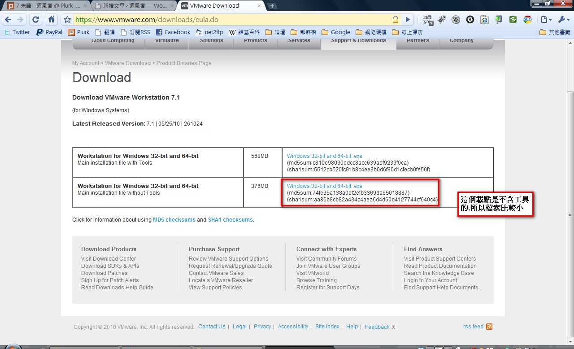Screen dimensions: 574x349
Task: Open the Products navigation tab
Action: (x=256, y=42)
